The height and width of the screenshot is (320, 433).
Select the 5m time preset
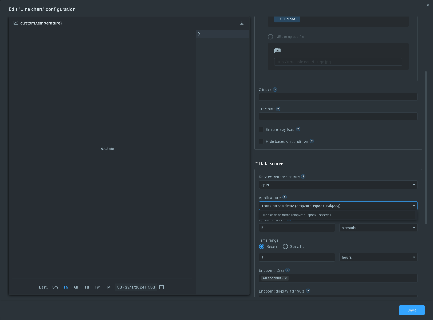(x=55, y=287)
